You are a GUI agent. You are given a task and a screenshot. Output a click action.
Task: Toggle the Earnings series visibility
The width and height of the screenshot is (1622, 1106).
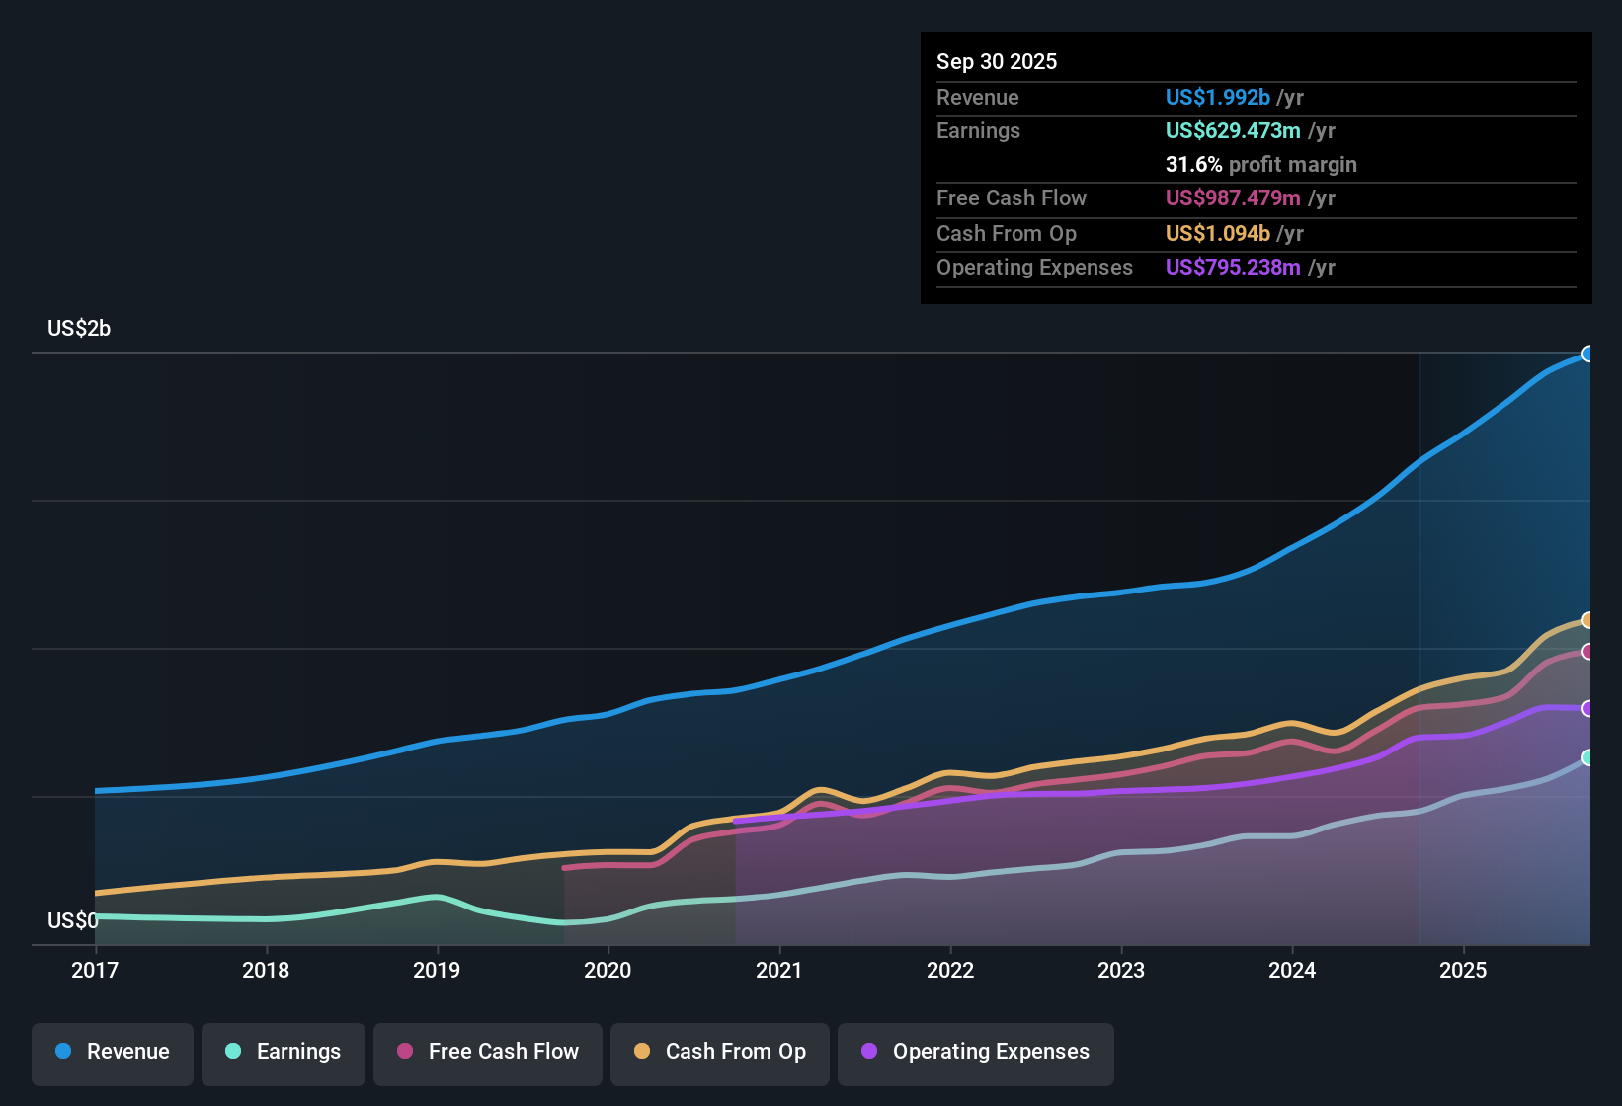(x=284, y=1052)
